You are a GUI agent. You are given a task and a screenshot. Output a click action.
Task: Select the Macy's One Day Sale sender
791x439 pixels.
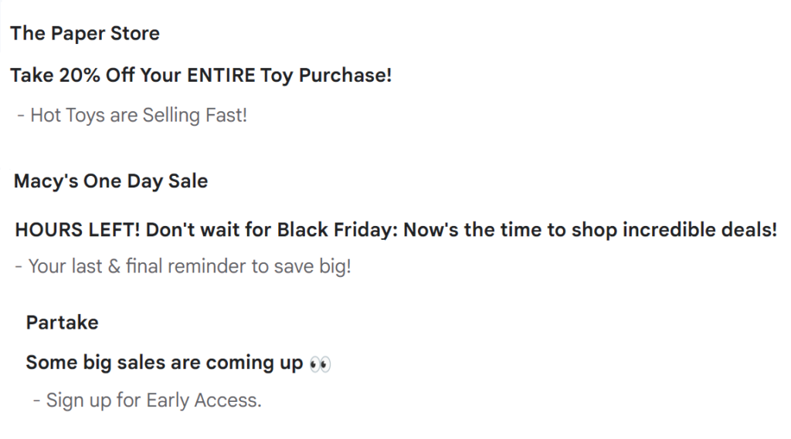click(110, 182)
